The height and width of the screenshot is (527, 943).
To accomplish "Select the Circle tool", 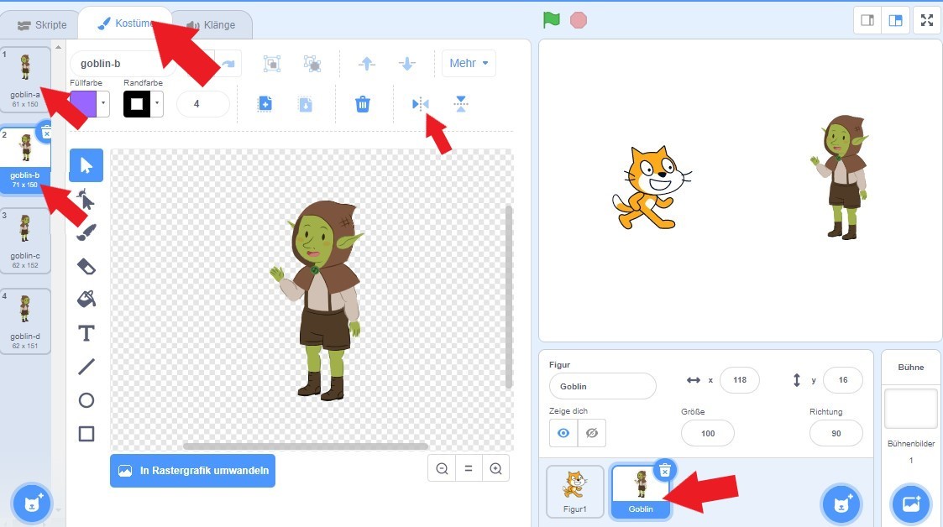I will tap(86, 400).
